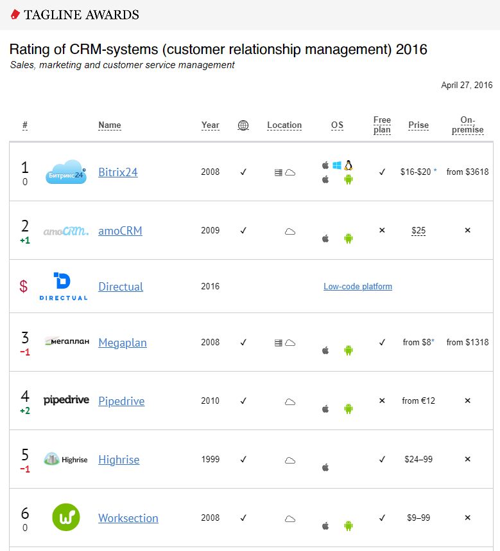Click the free plan cross for amoCRM
500x551 pixels.
(382, 230)
